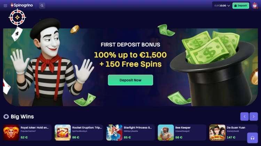
Task: Open the user avatar profile icon
Action: click(254, 6)
